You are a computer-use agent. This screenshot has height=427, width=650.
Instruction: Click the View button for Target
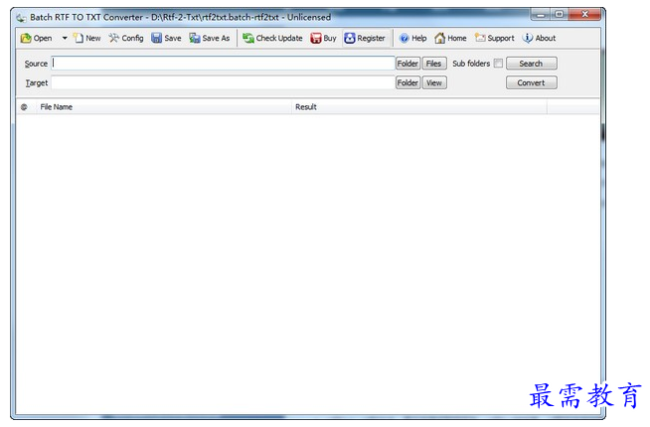pos(434,82)
